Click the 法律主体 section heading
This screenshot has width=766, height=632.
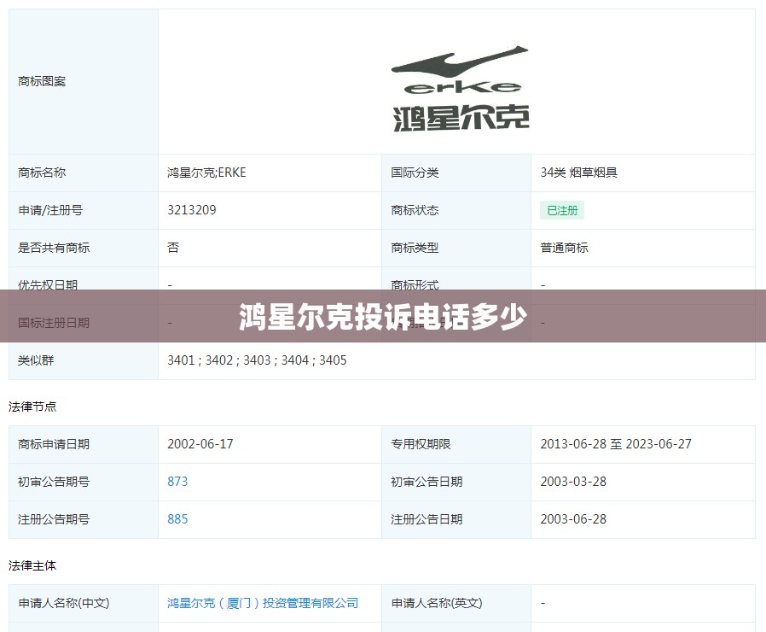pos(32,566)
